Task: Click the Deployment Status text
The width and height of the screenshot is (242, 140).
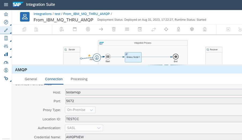Action: tap(152, 20)
